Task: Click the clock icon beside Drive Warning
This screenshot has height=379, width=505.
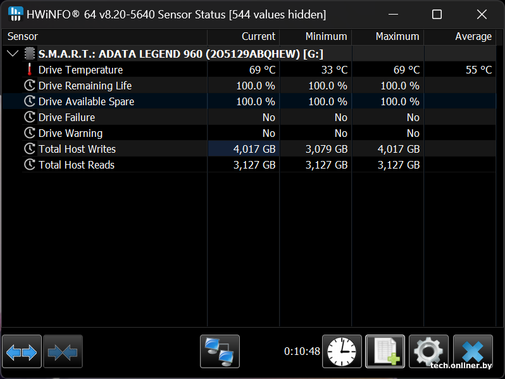Action: click(30, 133)
